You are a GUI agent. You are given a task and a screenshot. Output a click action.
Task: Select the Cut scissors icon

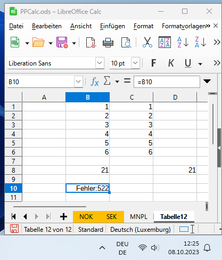pyautogui.click(x=147, y=43)
